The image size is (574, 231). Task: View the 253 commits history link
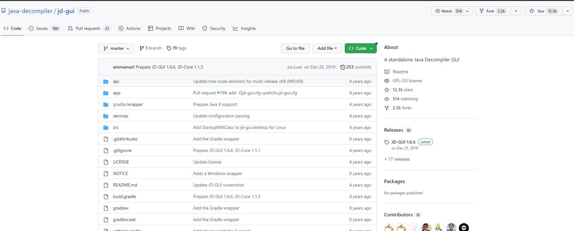[356, 67]
